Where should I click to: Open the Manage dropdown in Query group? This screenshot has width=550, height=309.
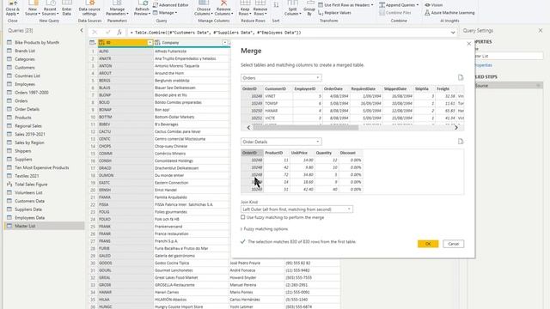165,13
